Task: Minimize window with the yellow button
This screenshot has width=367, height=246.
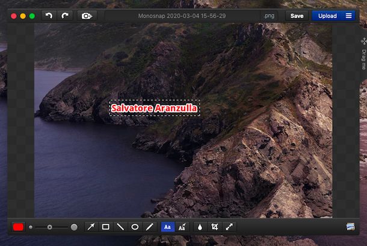Action: click(x=23, y=16)
